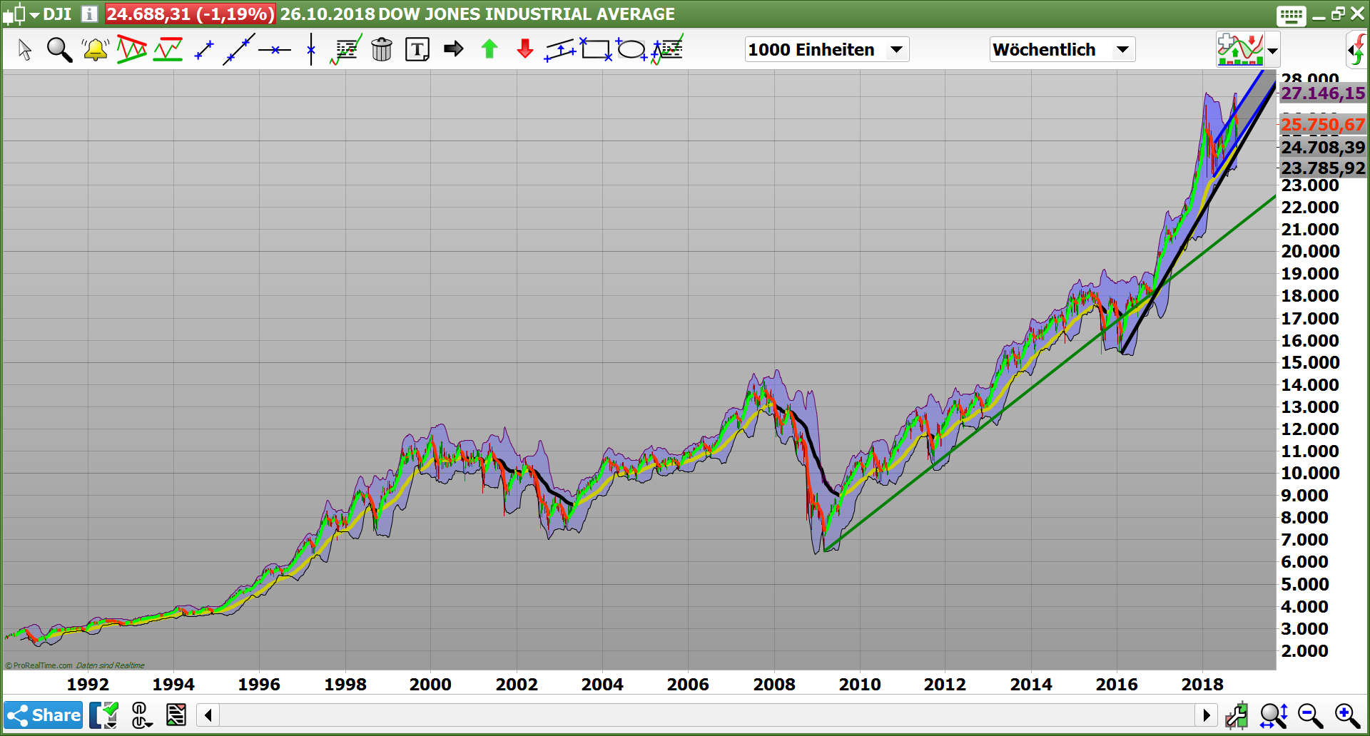Click the Share button
The width and height of the screenshot is (1370, 736).
pyautogui.click(x=44, y=715)
